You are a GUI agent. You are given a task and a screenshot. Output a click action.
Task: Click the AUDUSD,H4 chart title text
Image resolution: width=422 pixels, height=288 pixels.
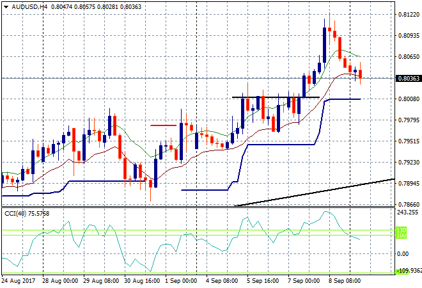coord(29,7)
